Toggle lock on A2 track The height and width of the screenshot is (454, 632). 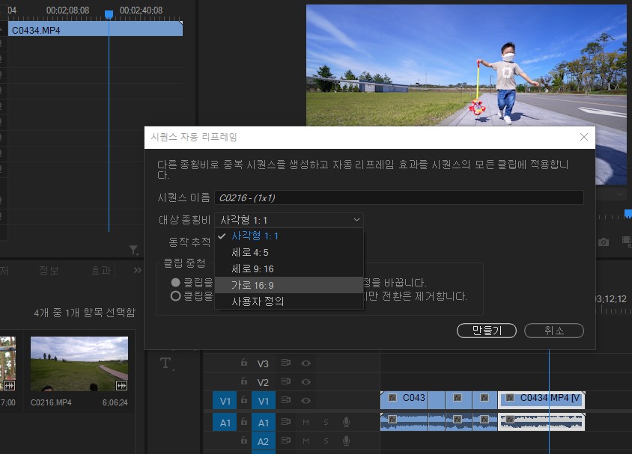[x=244, y=441]
